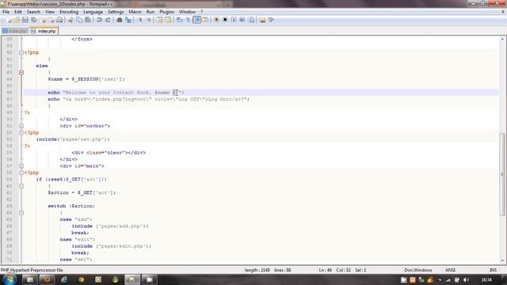Switch to the active index.php tab

[44, 31]
